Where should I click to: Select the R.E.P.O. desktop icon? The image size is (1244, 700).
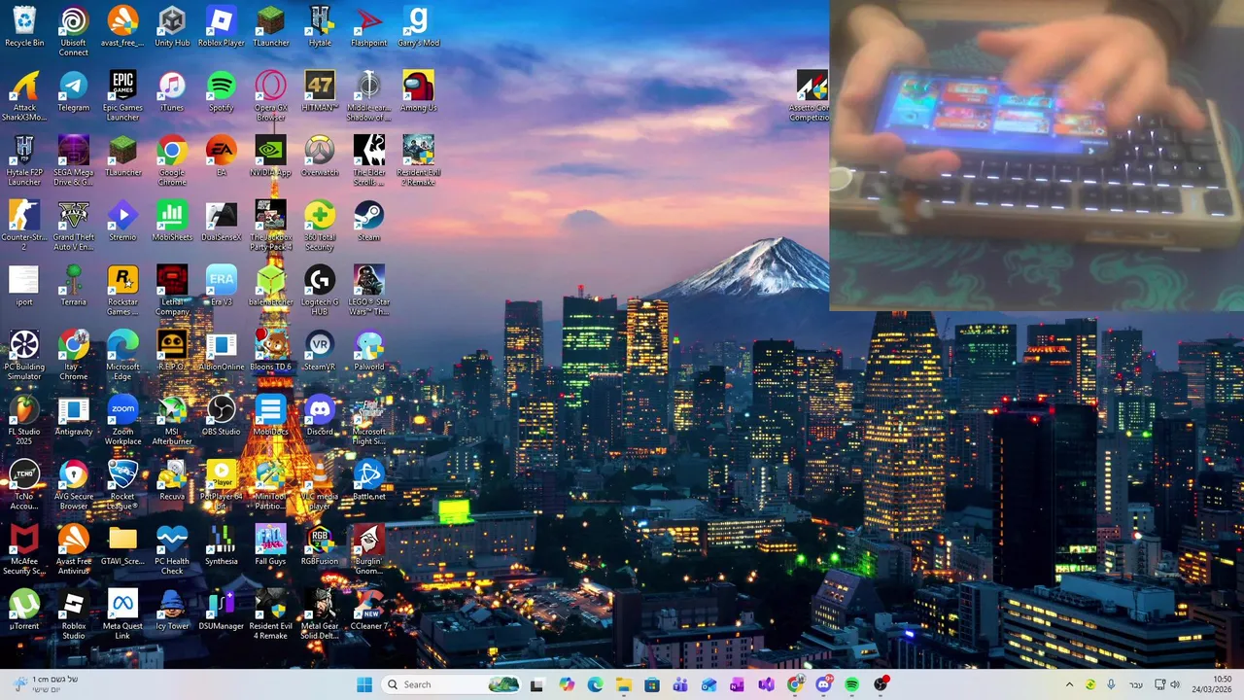172,350
